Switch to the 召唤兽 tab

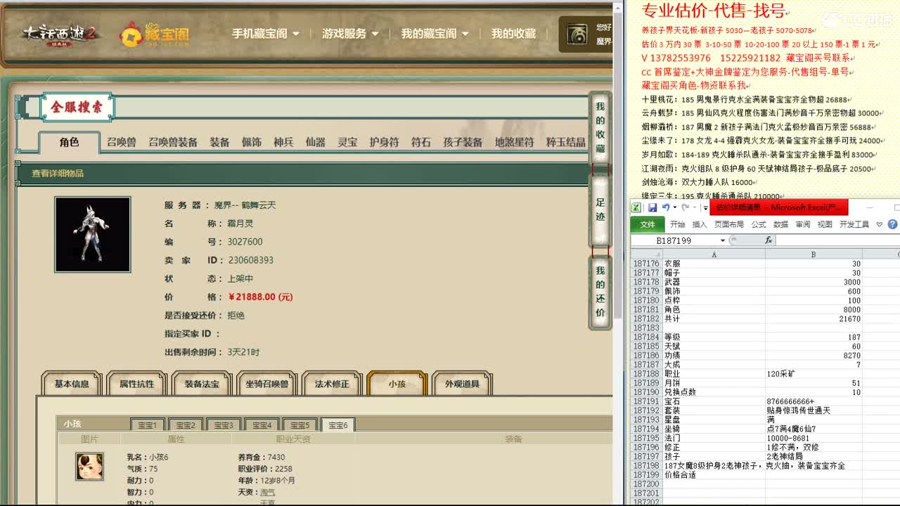(x=121, y=142)
